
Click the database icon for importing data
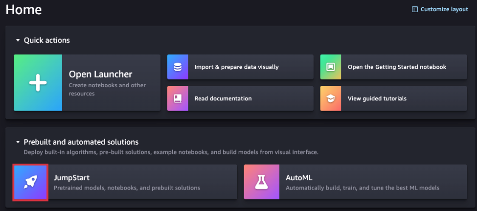pyautogui.click(x=178, y=67)
